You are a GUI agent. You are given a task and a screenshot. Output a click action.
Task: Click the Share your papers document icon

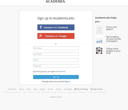point(99,30)
